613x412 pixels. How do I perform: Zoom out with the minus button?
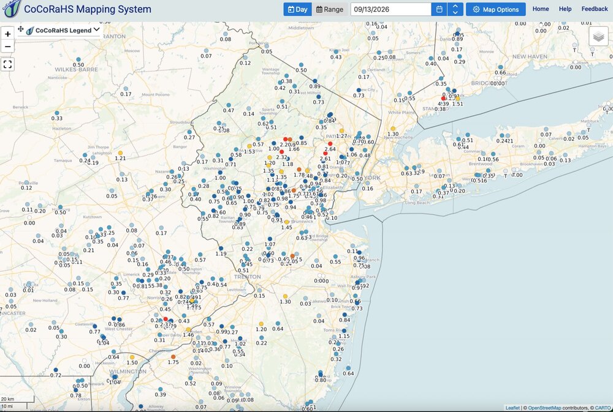(x=7, y=47)
